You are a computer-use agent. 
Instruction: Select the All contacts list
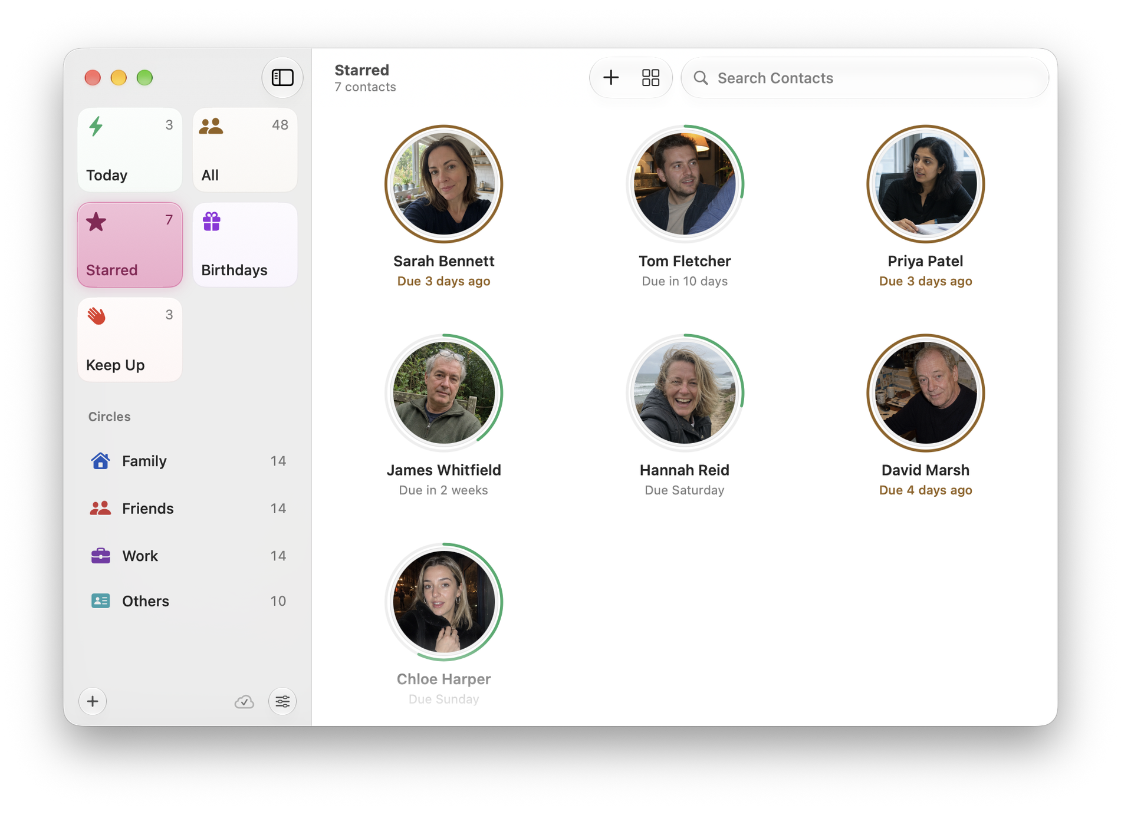(x=245, y=150)
